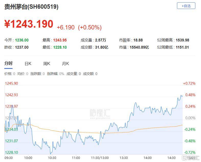Click the 14:00 time axis label
Image resolution: width=201 pixels, height=162 pixels.
[148, 158]
